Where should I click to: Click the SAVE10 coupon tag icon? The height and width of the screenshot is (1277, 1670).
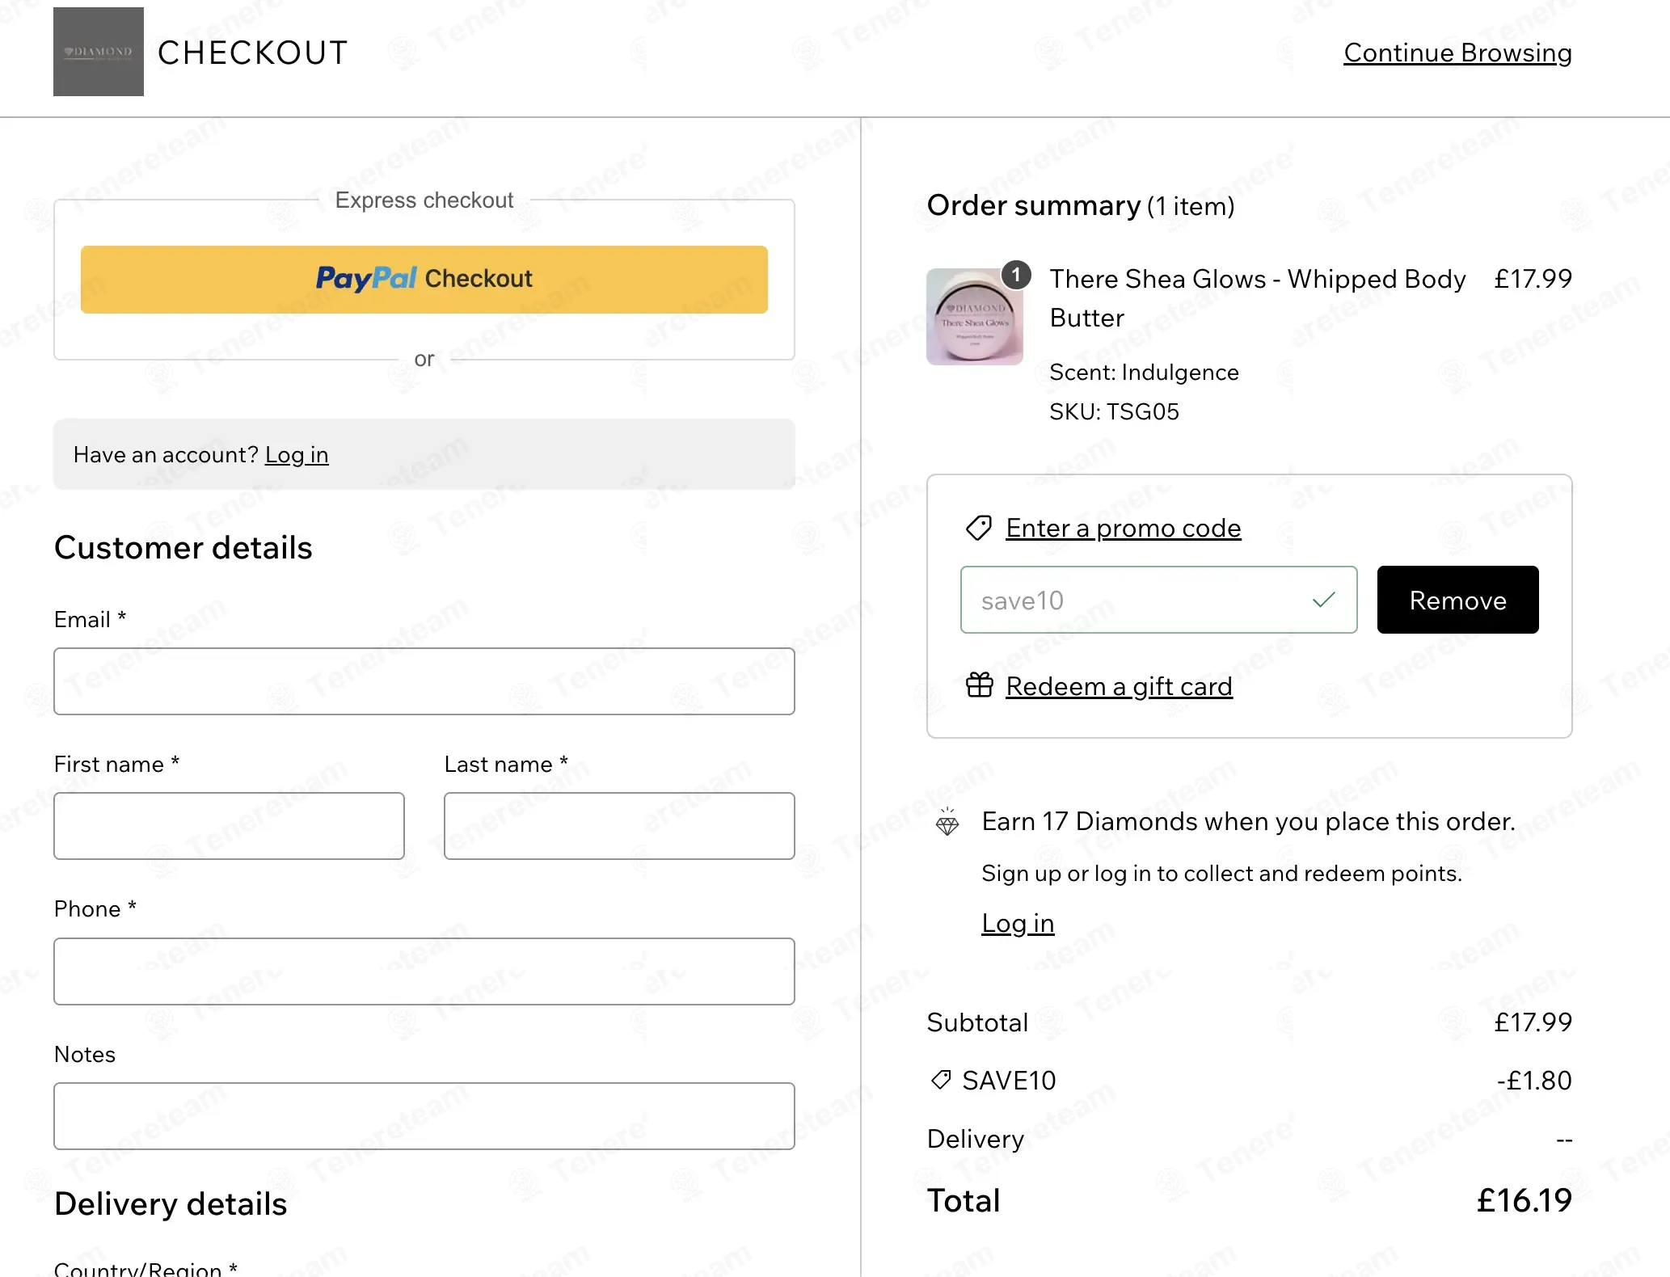pyautogui.click(x=941, y=1080)
